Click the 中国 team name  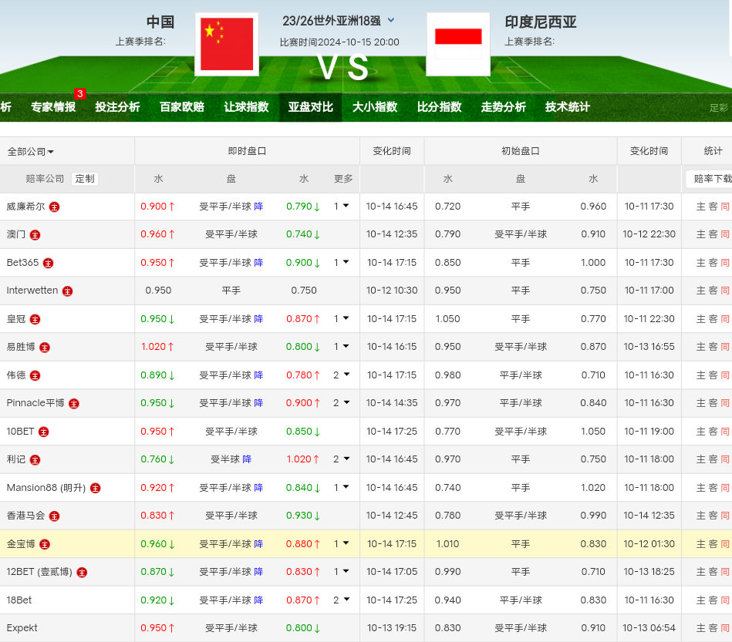click(160, 22)
